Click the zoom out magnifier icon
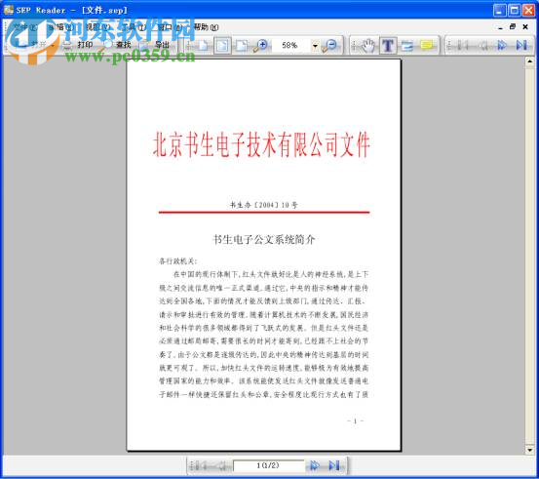This screenshot has height=479, width=539. pos(329,46)
